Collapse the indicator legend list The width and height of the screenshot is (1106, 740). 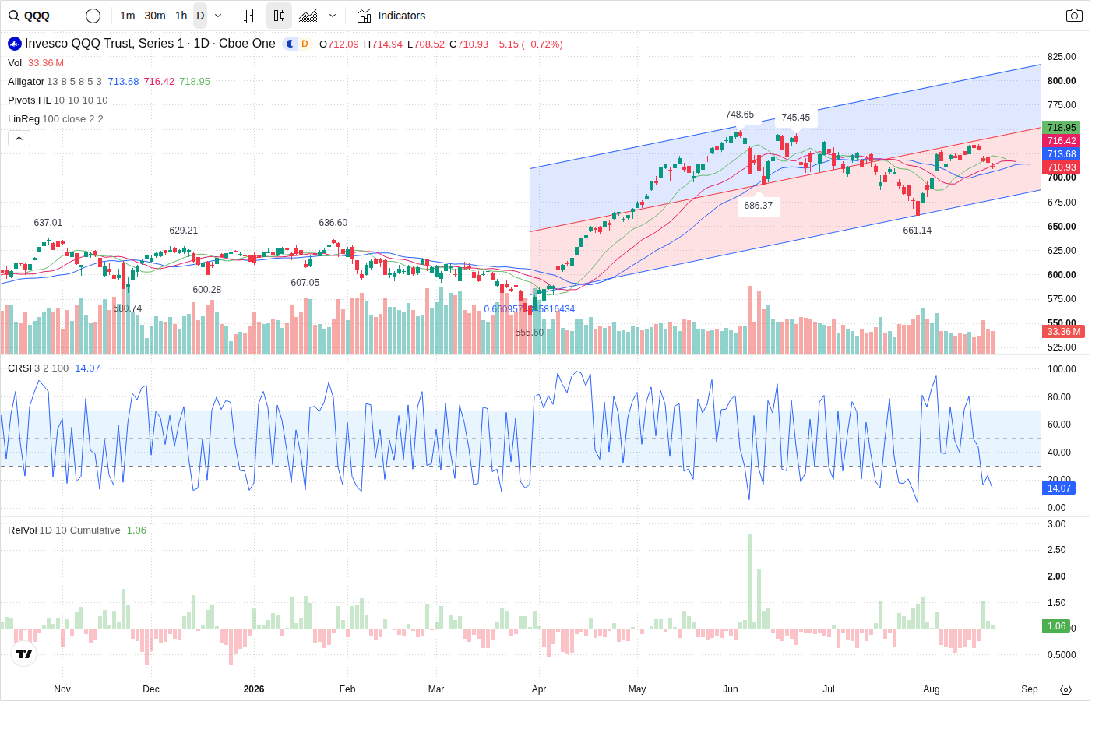pyautogui.click(x=19, y=139)
